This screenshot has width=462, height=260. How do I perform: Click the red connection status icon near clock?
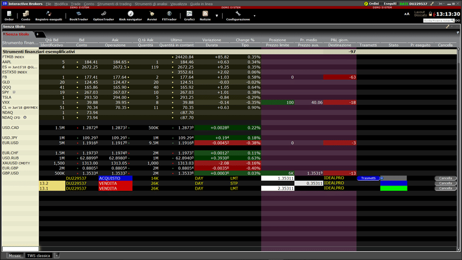point(434,14)
